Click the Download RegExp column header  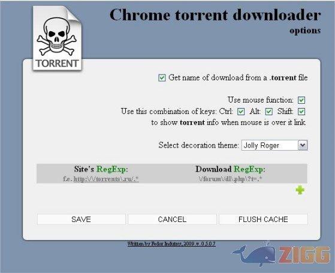(x=230, y=169)
